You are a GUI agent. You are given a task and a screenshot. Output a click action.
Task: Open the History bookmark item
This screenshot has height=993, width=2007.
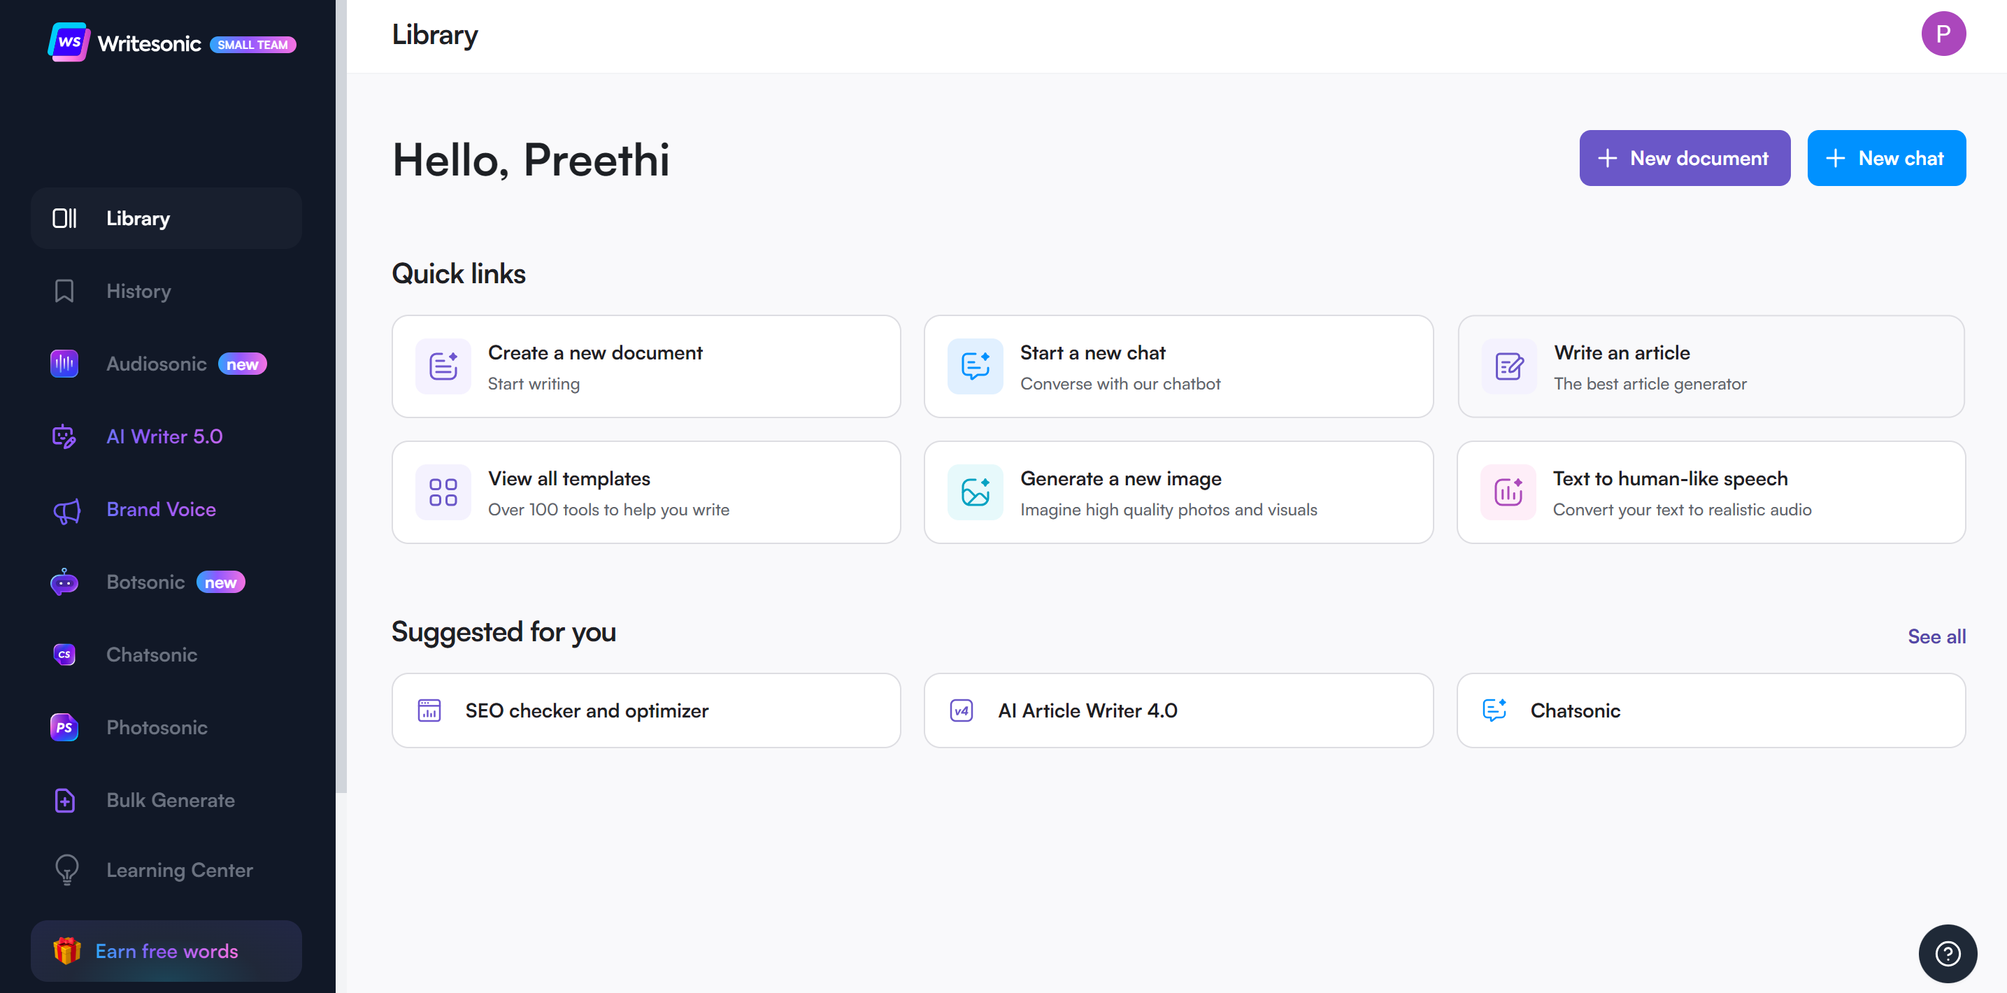pyautogui.click(x=138, y=292)
